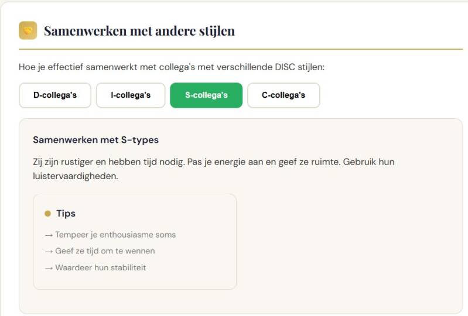Viewport: 468px width, 316px height.
Task: Click the arrow before 'Geef ze tijd om te wennen'
Action: (49, 251)
